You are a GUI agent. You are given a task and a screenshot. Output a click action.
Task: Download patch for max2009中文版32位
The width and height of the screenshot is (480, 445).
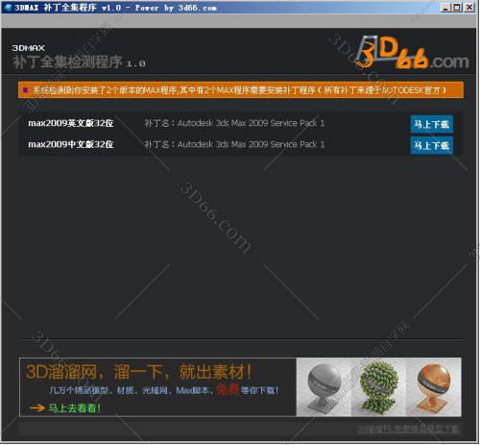431,145
